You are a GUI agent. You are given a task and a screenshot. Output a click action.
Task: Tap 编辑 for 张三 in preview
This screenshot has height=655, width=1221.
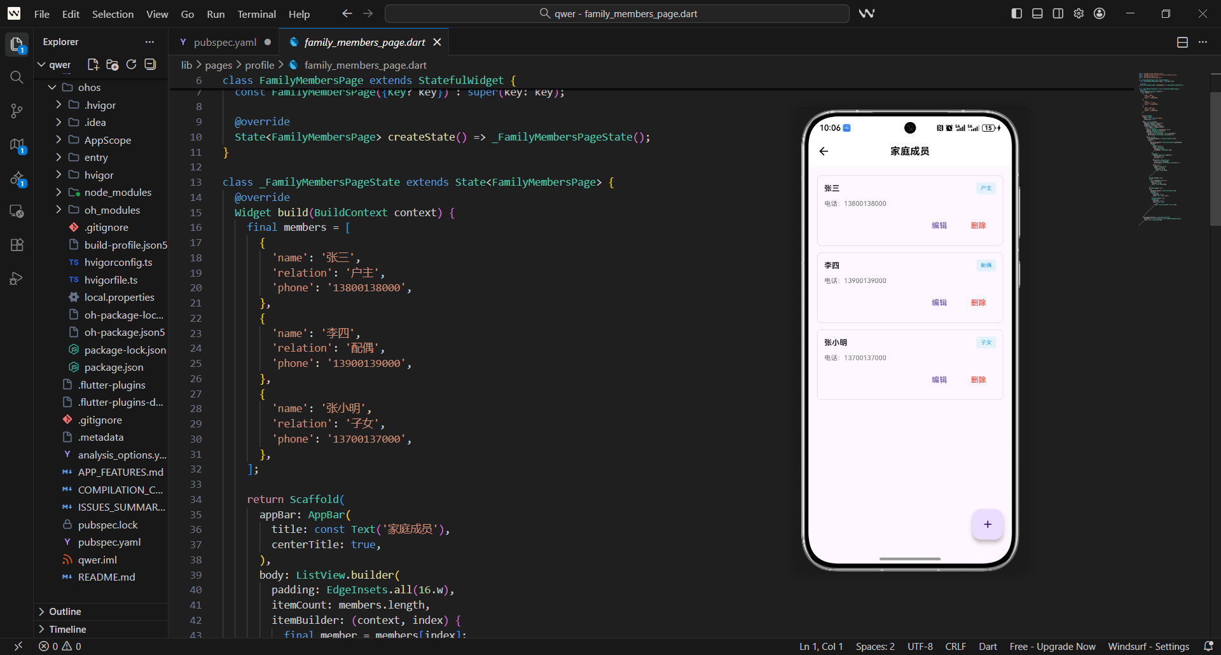tap(939, 226)
